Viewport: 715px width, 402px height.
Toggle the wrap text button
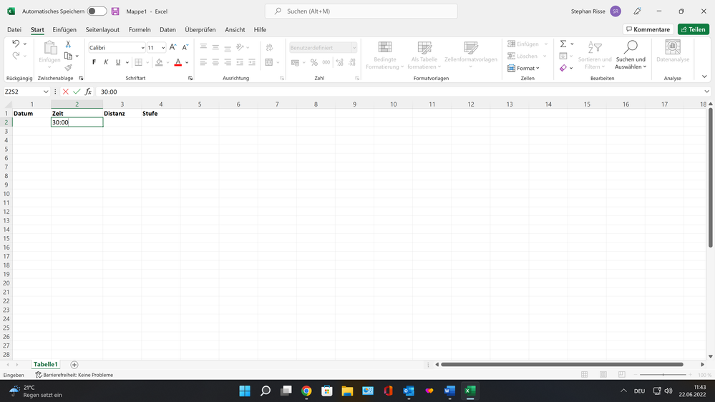pos(270,47)
